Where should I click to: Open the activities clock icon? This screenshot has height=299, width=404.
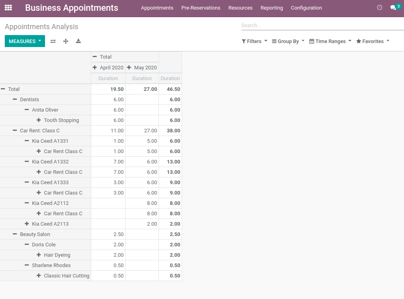[380, 8]
